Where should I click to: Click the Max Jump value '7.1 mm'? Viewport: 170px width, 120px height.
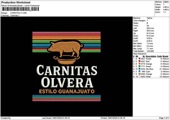150,49
